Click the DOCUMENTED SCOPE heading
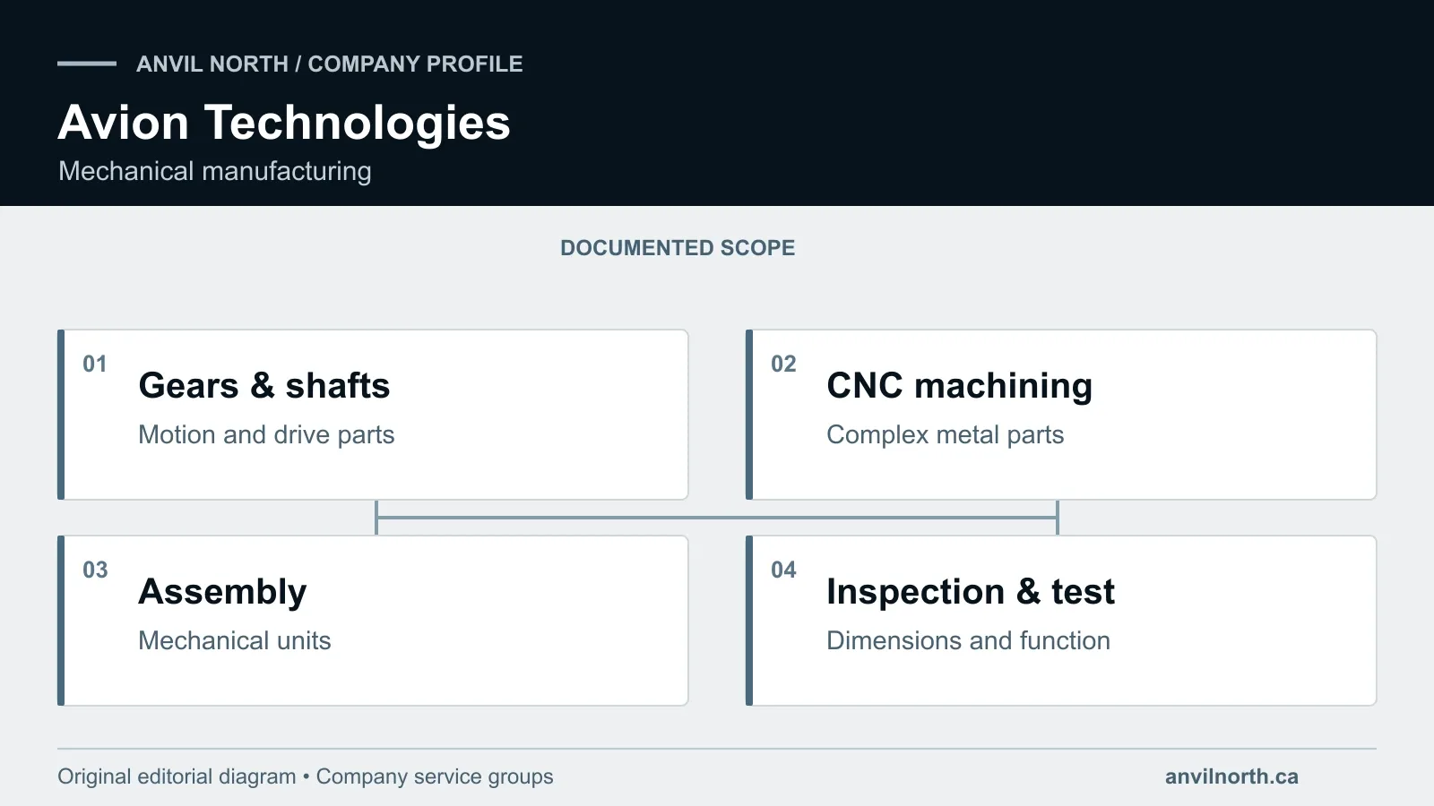The width and height of the screenshot is (1434, 806). (x=678, y=248)
